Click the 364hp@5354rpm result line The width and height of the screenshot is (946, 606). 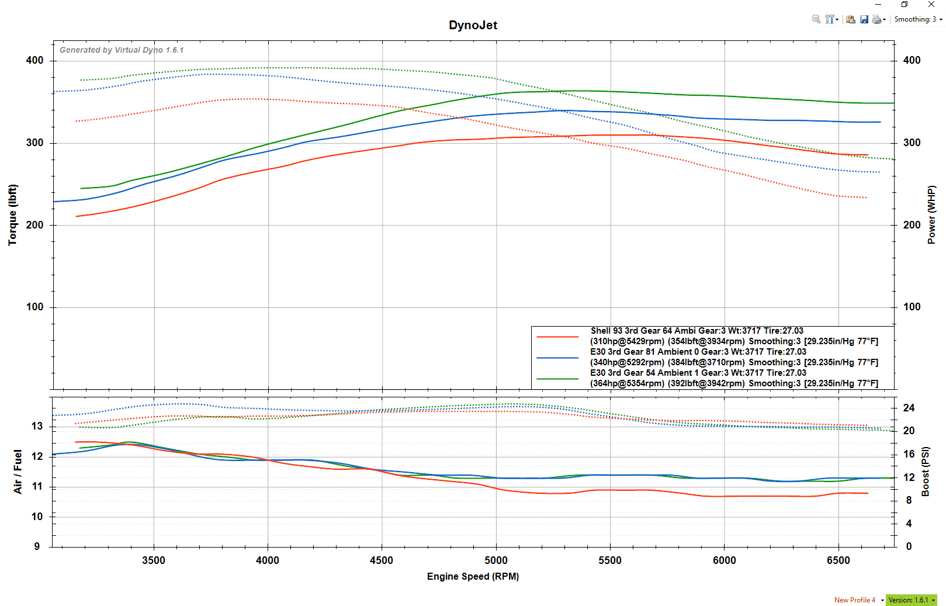[x=734, y=383]
